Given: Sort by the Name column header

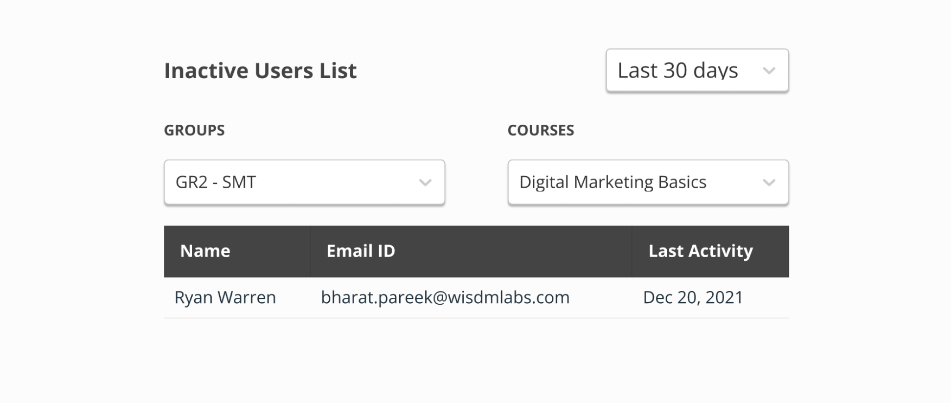Looking at the screenshot, I should (x=205, y=251).
